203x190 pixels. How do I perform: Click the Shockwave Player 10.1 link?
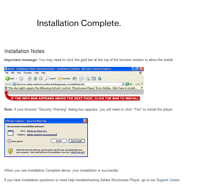coord(37,131)
